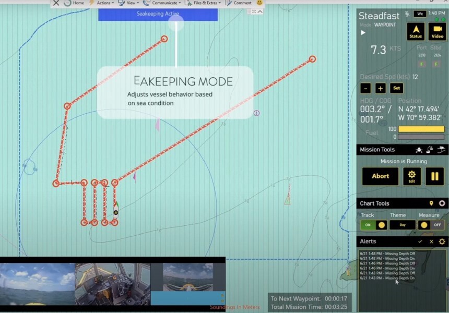
Task: Expand the Actions dropdown menu
Action: 103,3
